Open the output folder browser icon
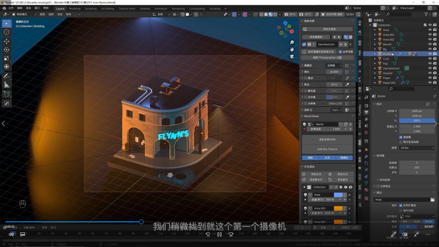Screen dimensions: 439x247 433,199
